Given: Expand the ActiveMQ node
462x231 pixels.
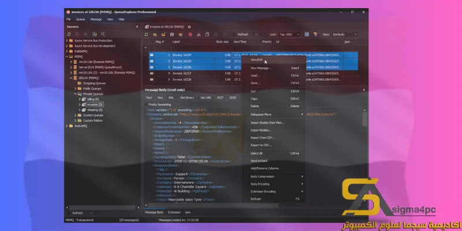Looking at the screenshot, I should click(67, 126).
